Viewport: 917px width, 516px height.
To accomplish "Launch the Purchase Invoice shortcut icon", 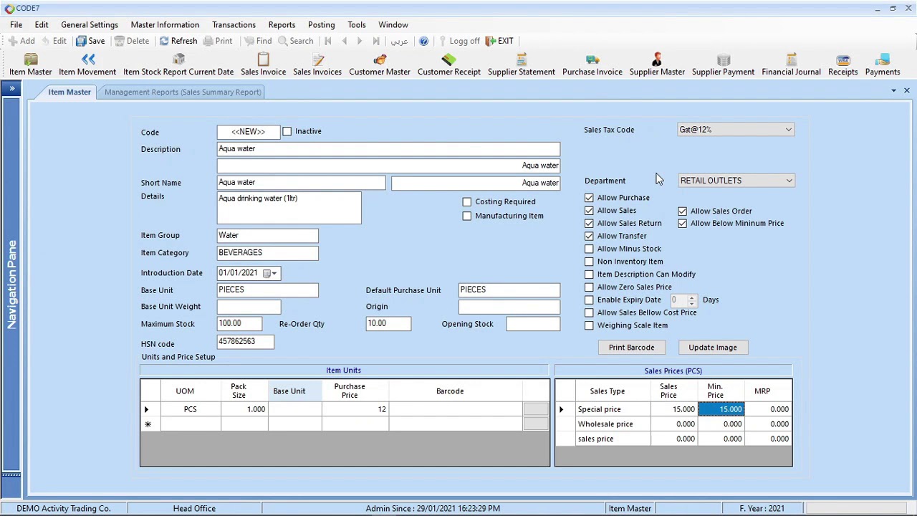I will 592,64.
